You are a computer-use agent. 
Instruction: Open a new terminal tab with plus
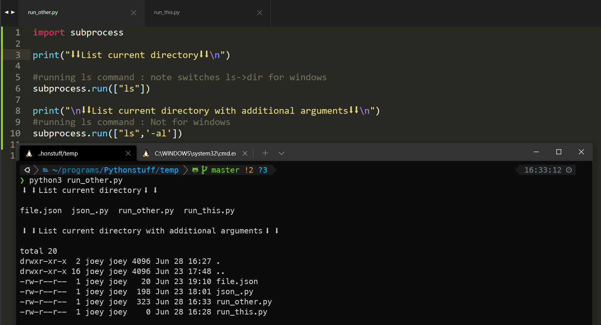(x=265, y=153)
